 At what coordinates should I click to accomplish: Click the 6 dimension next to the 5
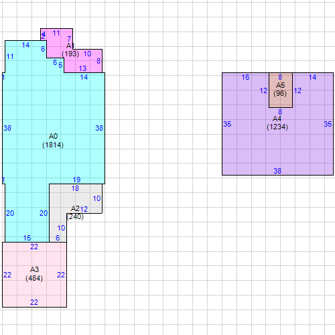55,62
